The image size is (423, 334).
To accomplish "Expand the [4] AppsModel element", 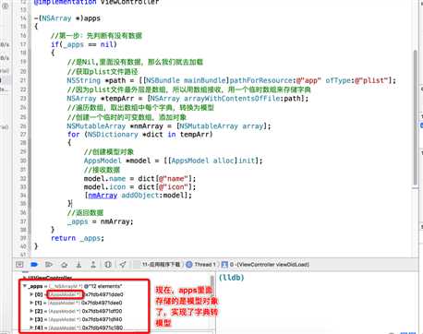I will 31,328.
